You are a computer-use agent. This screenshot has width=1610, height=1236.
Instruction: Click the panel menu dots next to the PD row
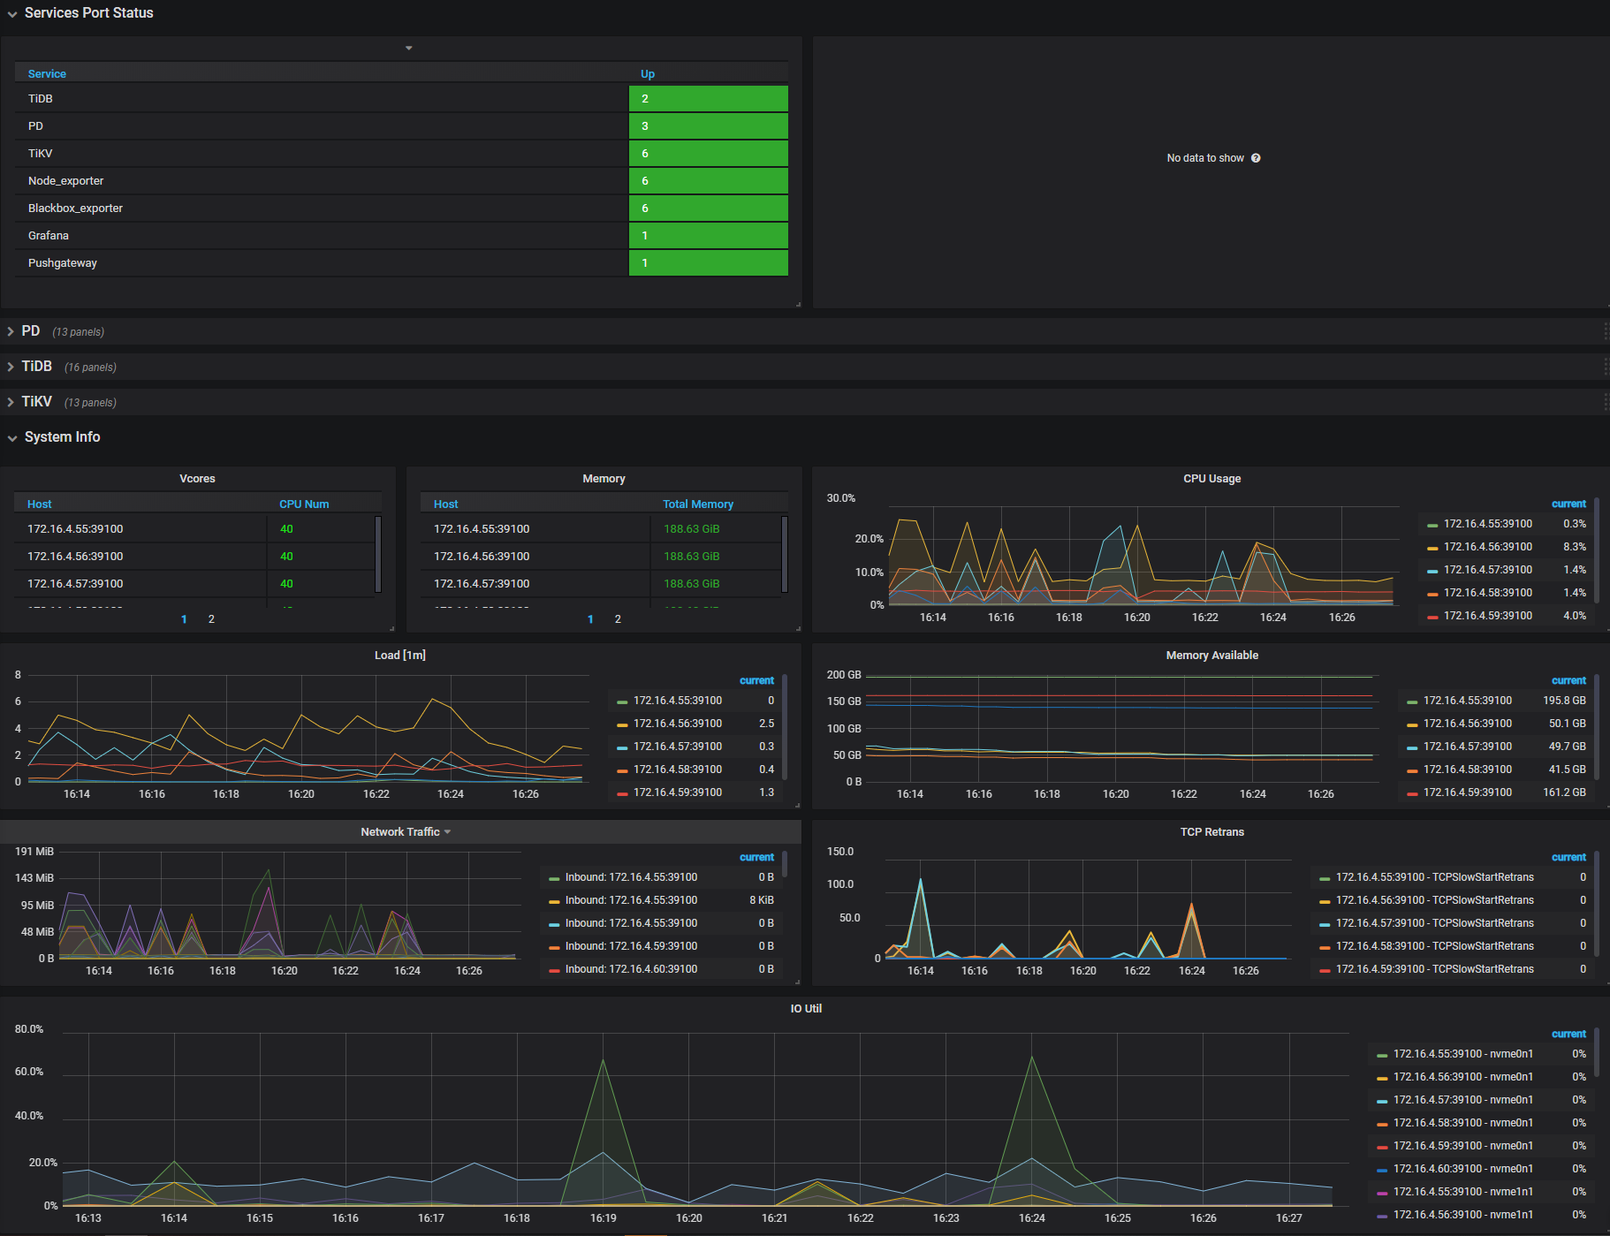(x=1605, y=330)
